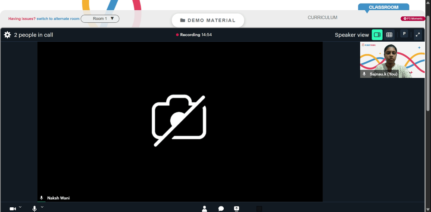Enter fullscreen with expand arrows icon
The height and width of the screenshot is (212, 431).
click(418, 35)
